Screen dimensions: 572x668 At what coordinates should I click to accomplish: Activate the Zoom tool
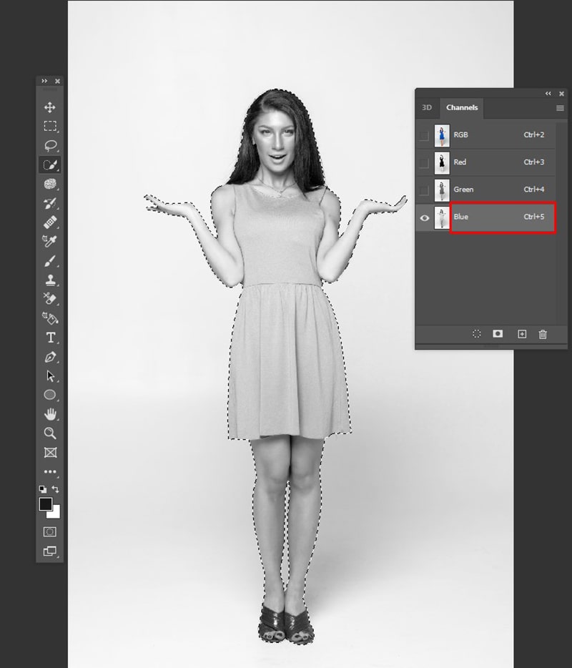click(50, 433)
